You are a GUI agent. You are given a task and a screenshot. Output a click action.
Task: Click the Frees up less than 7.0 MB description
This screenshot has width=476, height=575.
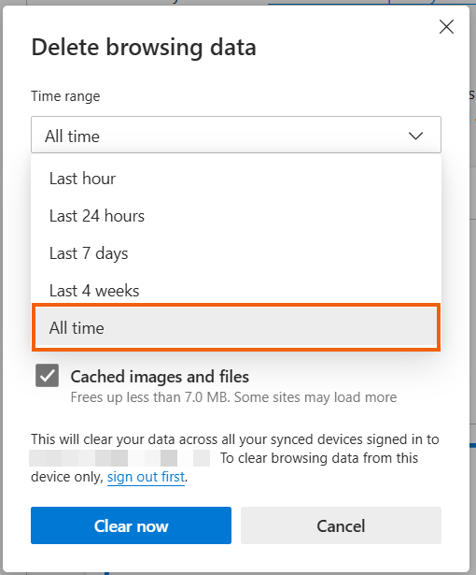(x=233, y=397)
